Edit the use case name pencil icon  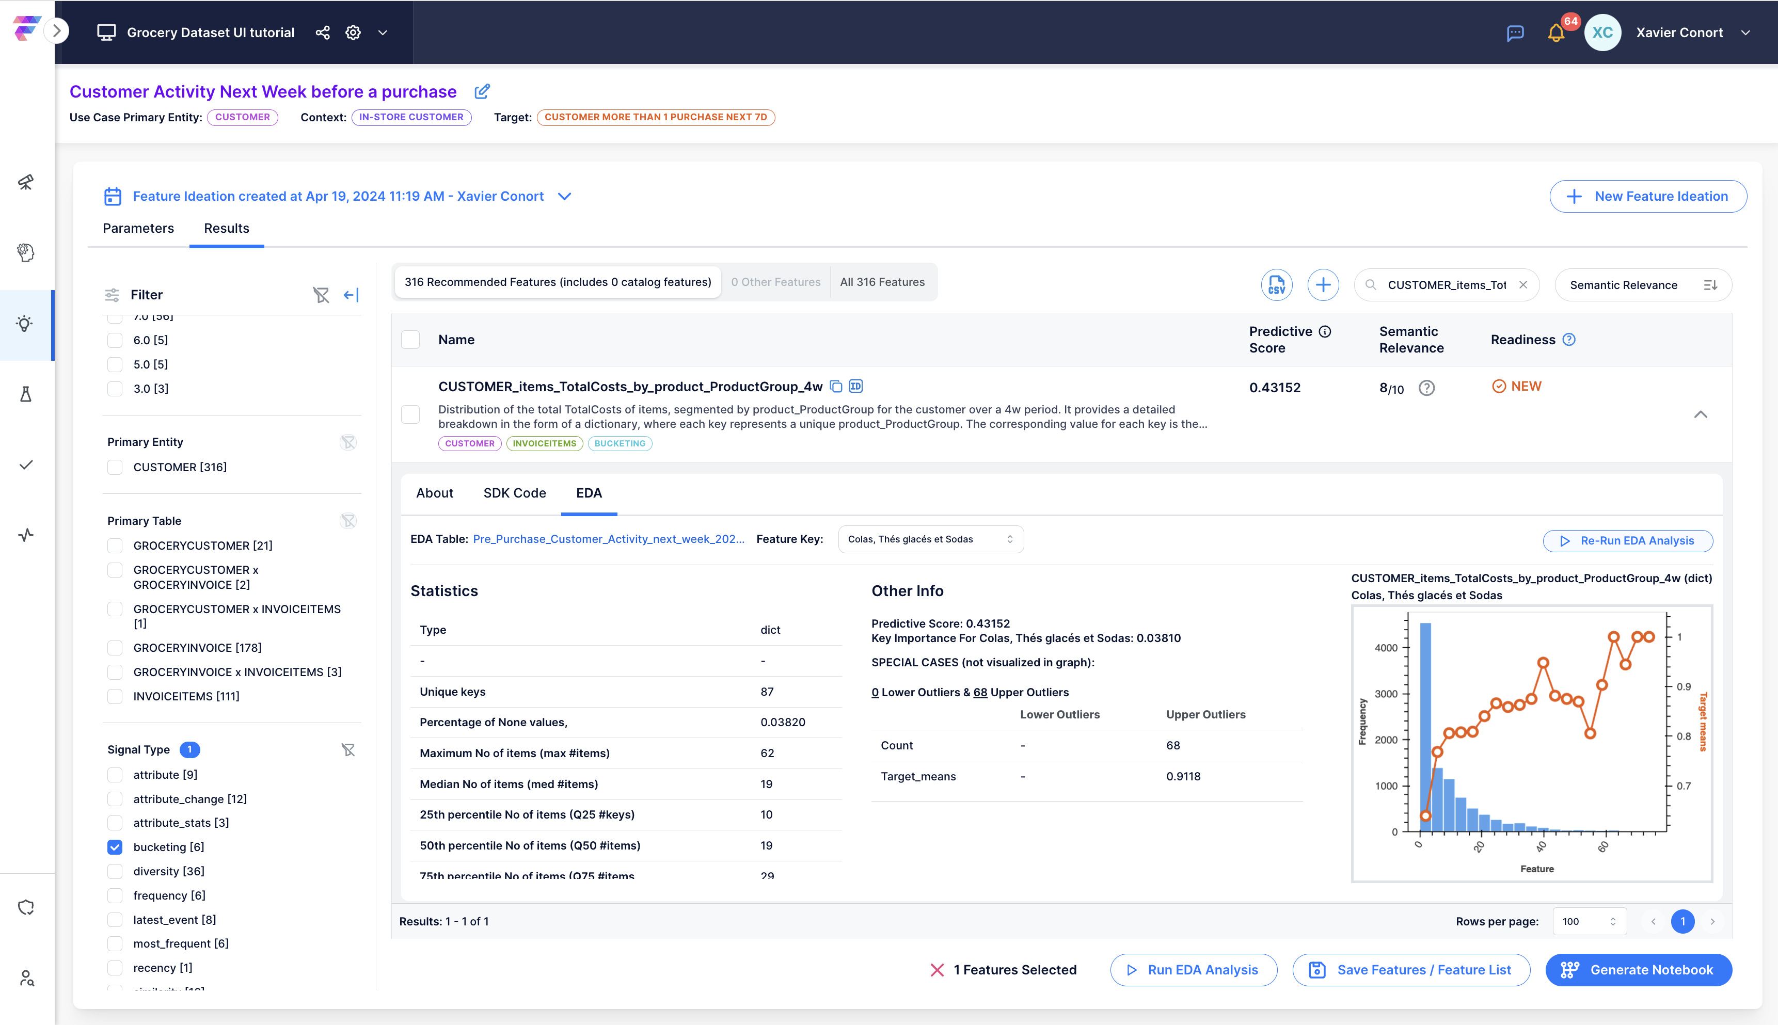[x=482, y=91]
